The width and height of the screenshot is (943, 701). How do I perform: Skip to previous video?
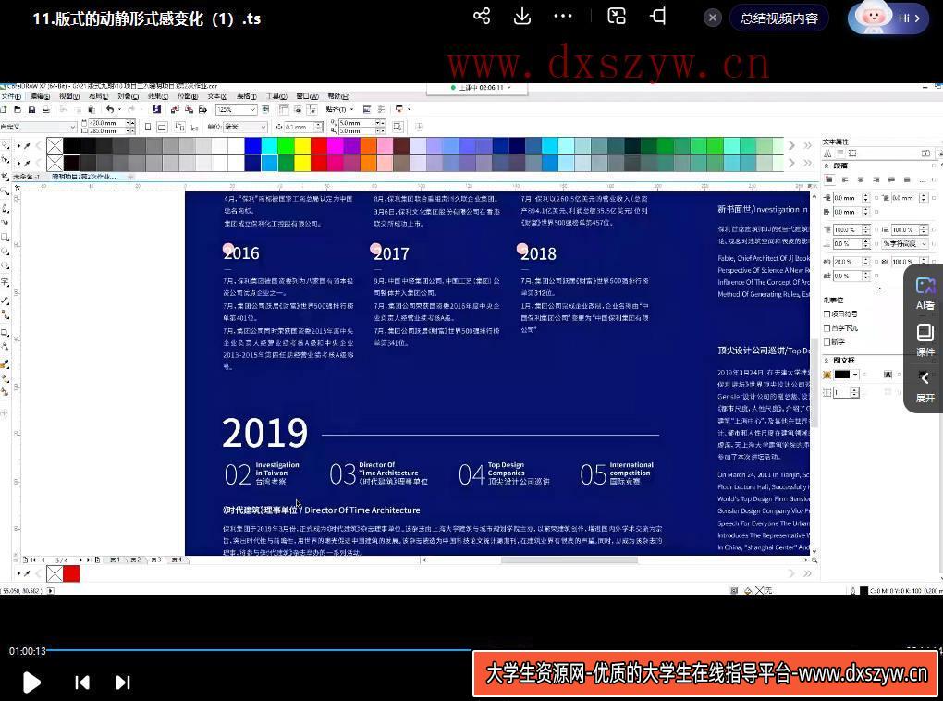pyautogui.click(x=82, y=682)
